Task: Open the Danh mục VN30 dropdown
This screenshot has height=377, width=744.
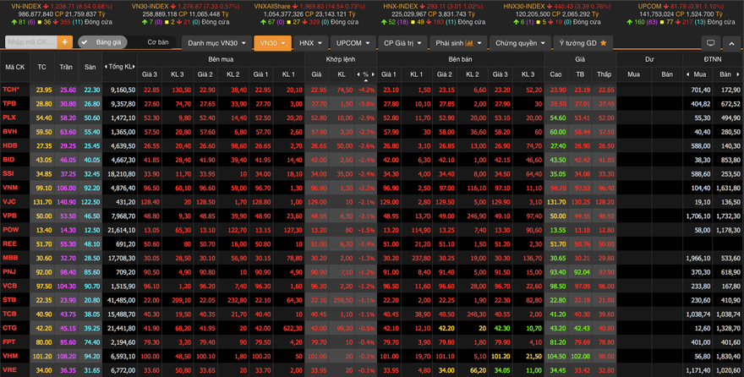Action: coord(217,42)
